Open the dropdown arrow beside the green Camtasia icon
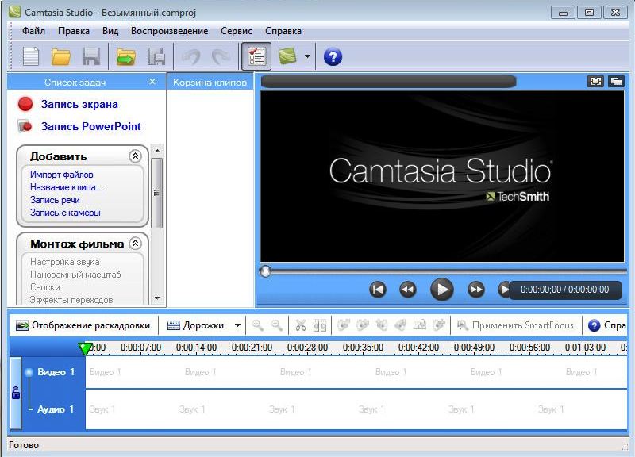The width and height of the screenshot is (635, 457). [307, 56]
